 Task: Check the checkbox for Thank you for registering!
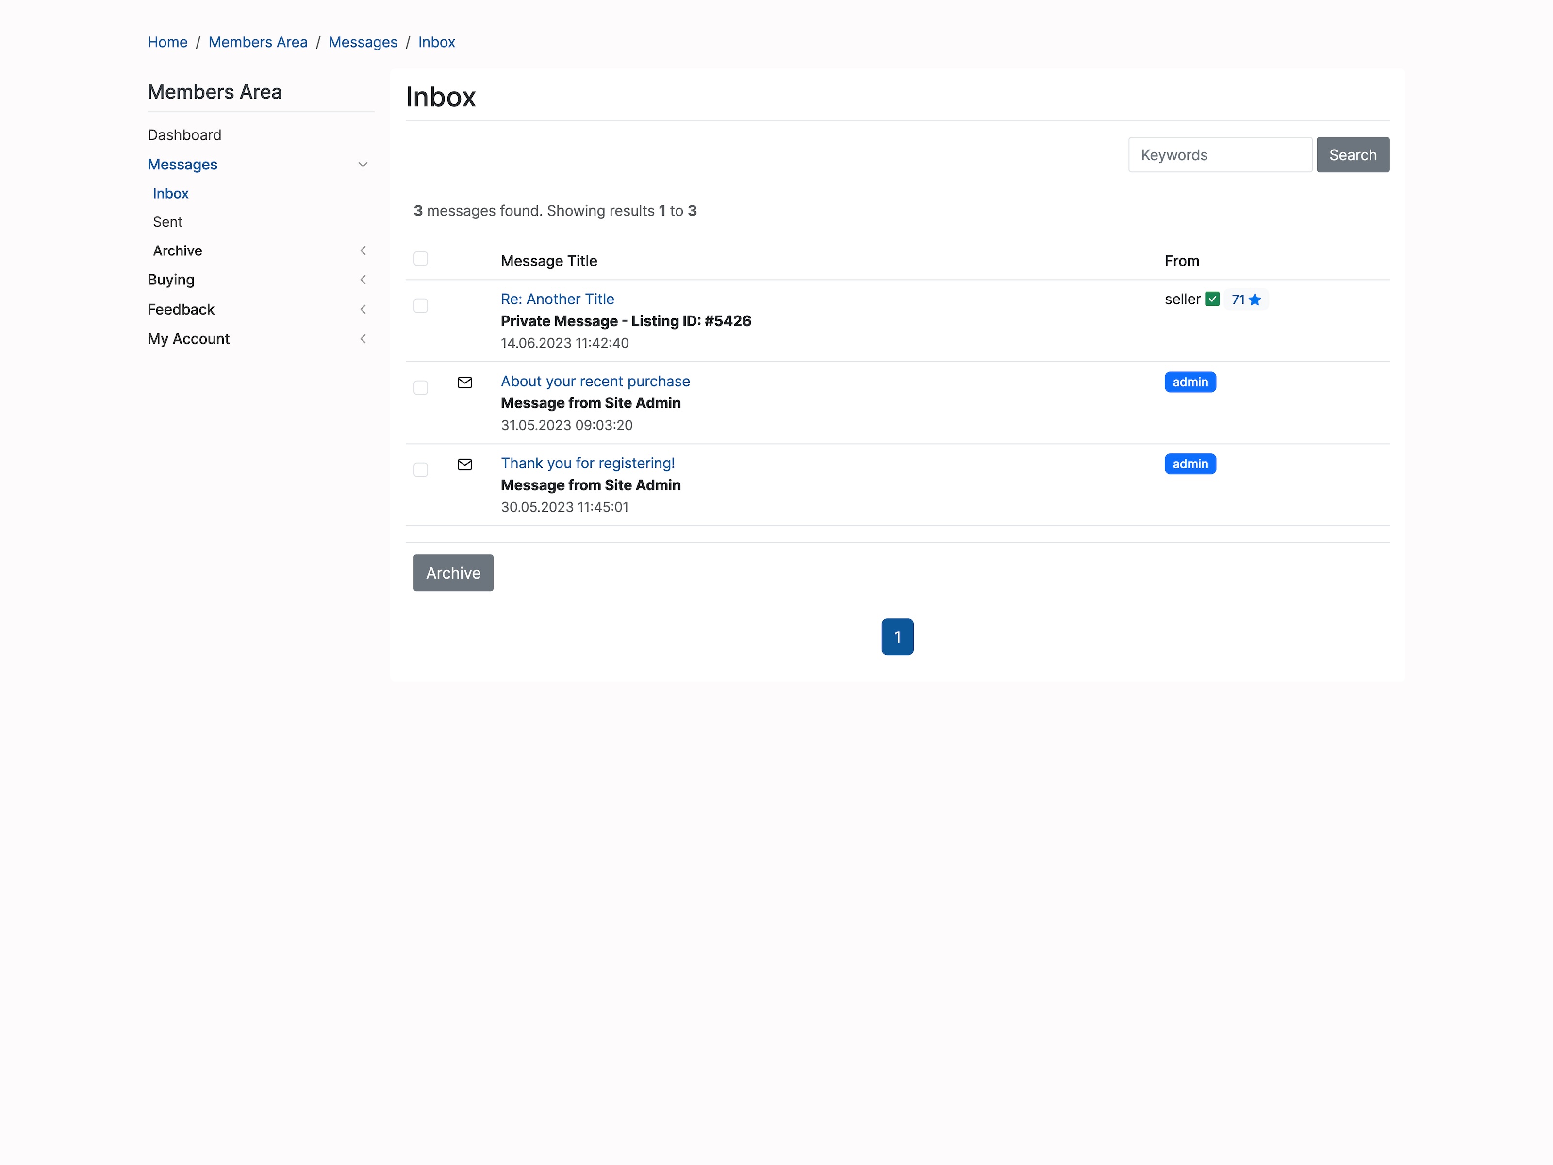[421, 469]
